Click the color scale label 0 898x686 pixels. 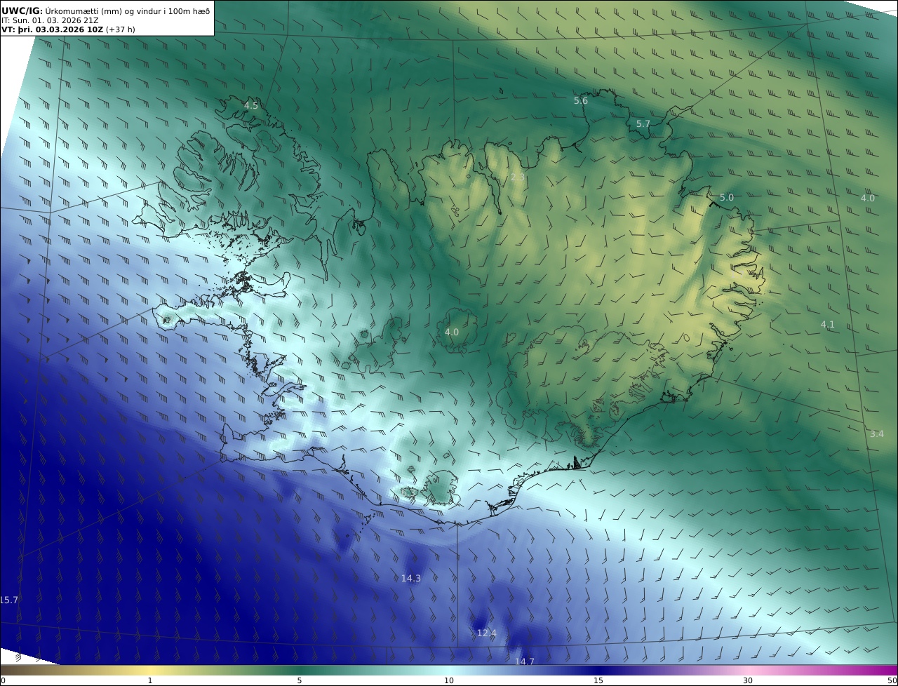pyautogui.click(x=4, y=680)
